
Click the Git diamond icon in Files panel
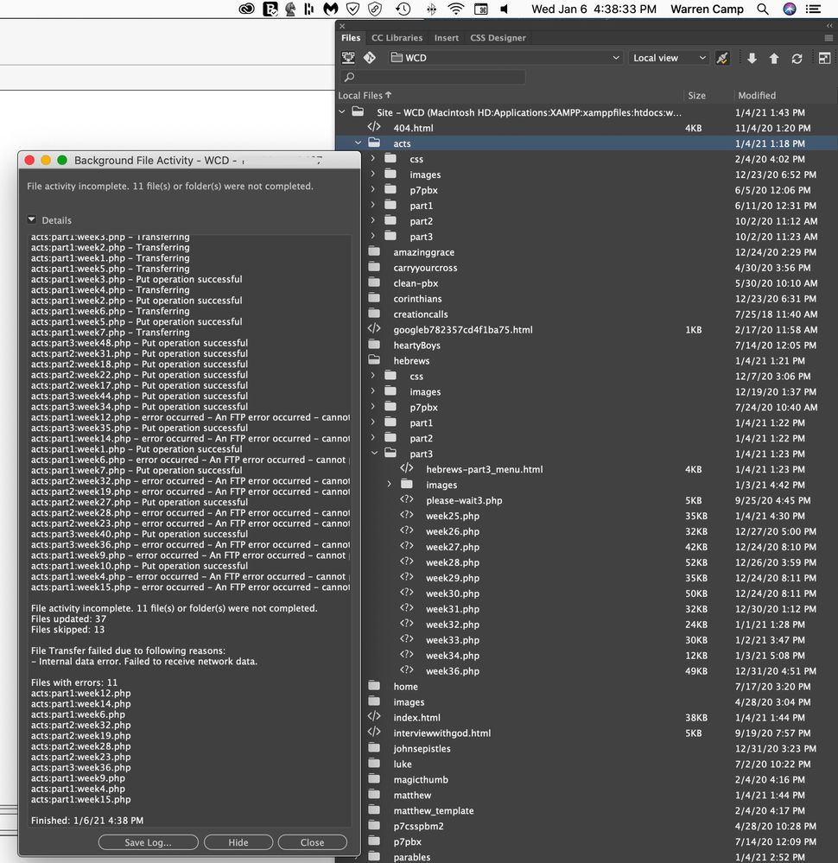(x=370, y=58)
